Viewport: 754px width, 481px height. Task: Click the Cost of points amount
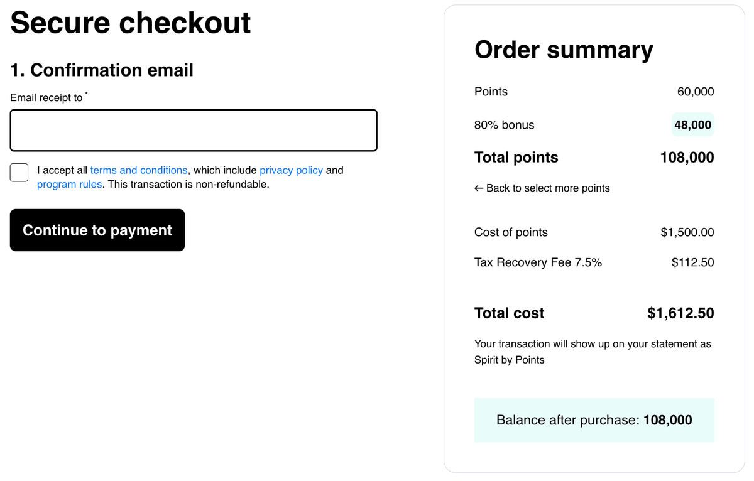pos(687,232)
